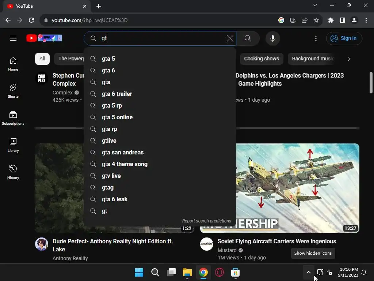Screen dimensions: 374x281
Task: Choose the 'gta' suggestion
Action: (x=160, y=82)
